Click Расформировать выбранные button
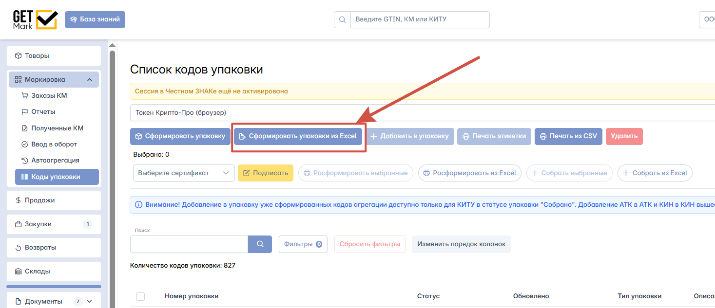Viewport: 715px width, 308px height. click(x=356, y=173)
